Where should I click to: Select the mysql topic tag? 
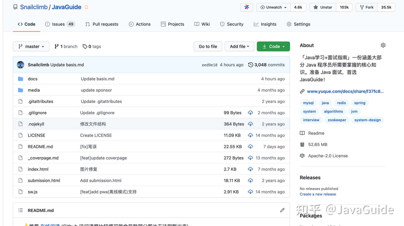308,103
